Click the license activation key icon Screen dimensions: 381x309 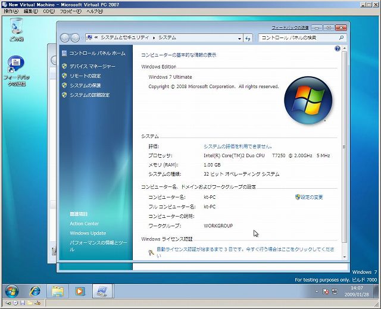[151, 252]
